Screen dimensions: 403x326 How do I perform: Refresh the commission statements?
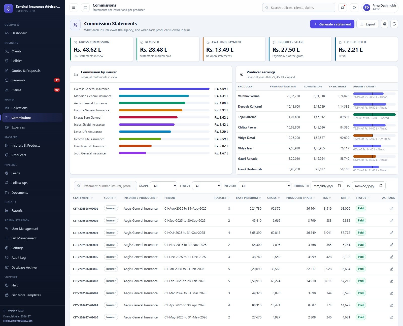(x=394, y=24)
